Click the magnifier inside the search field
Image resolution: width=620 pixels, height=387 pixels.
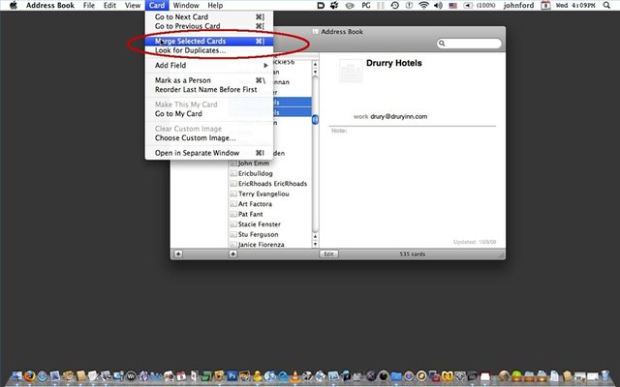(x=442, y=43)
